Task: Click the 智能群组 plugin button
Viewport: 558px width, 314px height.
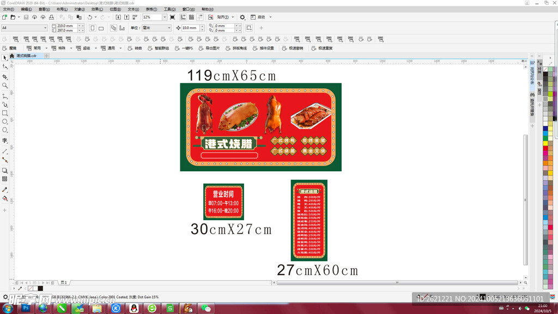Action: click(161, 48)
